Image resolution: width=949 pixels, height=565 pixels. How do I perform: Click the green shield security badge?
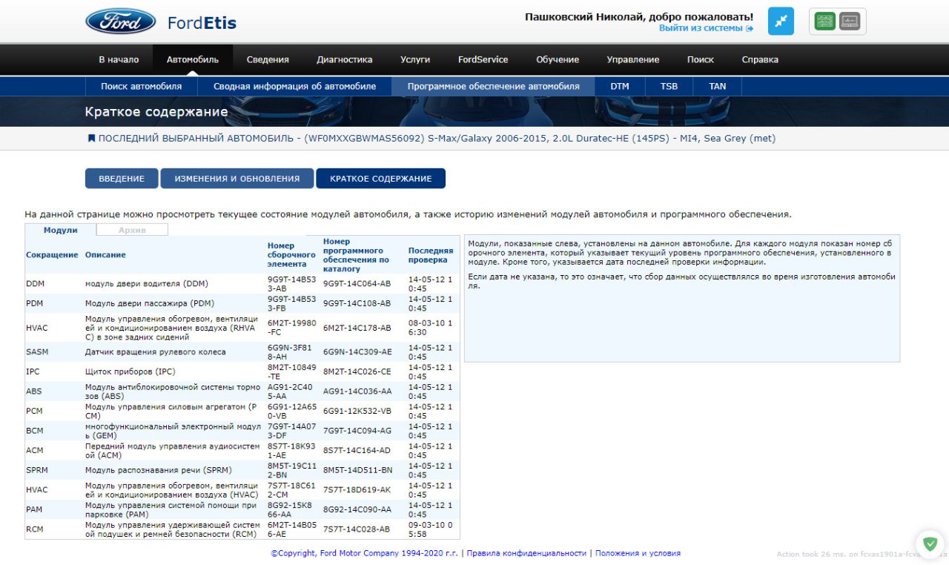coord(929,543)
